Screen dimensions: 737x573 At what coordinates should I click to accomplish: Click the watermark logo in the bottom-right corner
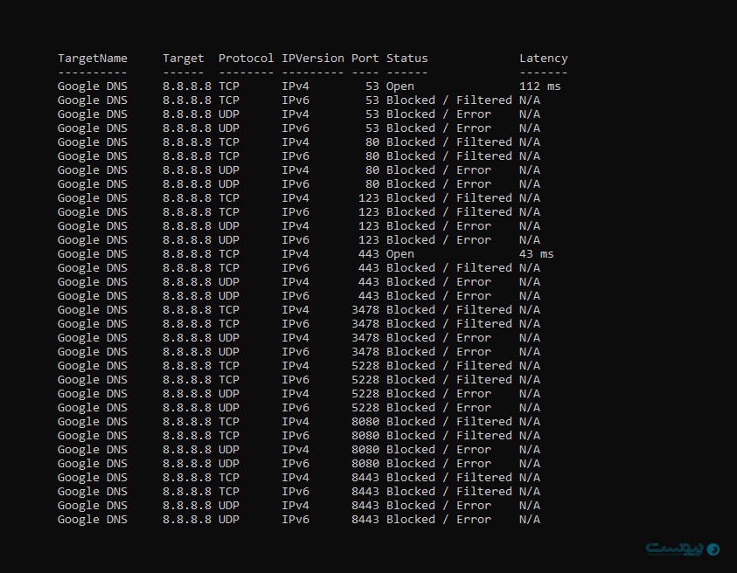point(682,548)
